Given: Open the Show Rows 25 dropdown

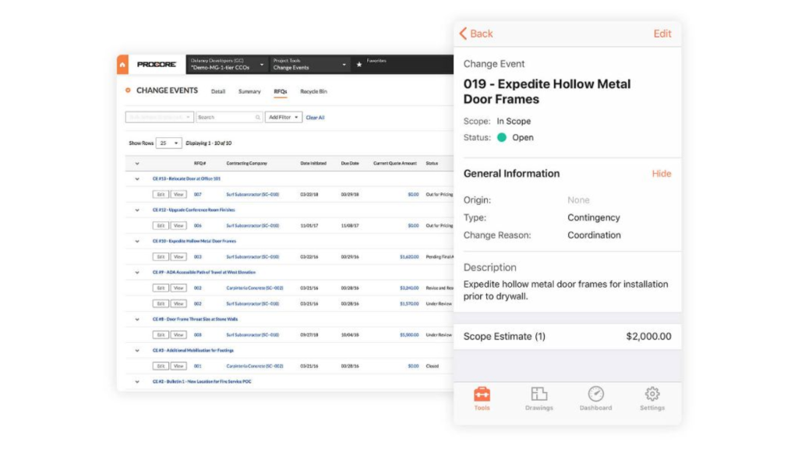Looking at the screenshot, I should [x=168, y=143].
